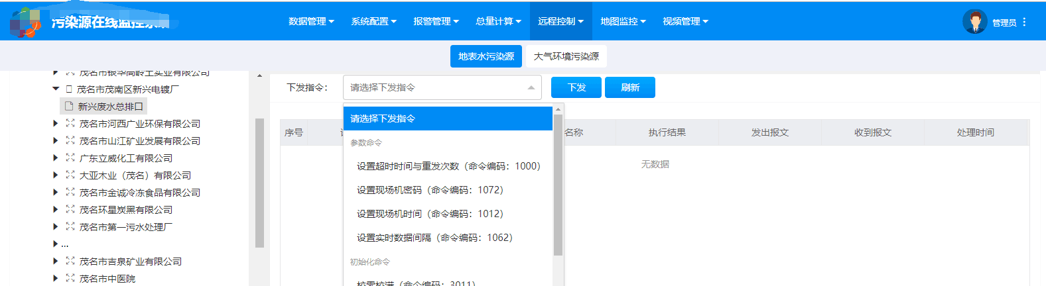Click the icon beside 广东立威化工有限公司

70,158
